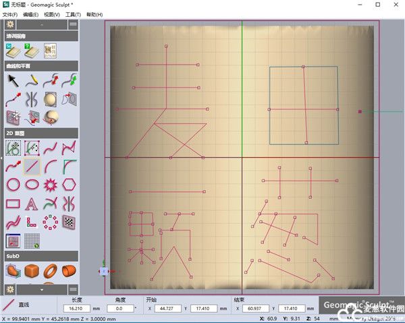Choose the pink double wavy curve tool
405x323 pixels.
click(13, 222)
